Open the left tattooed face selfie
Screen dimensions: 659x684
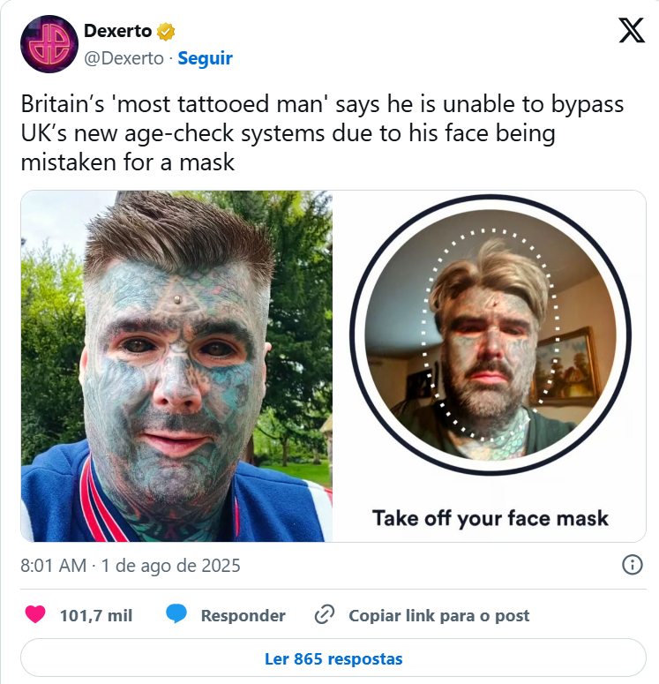(176, 366)
